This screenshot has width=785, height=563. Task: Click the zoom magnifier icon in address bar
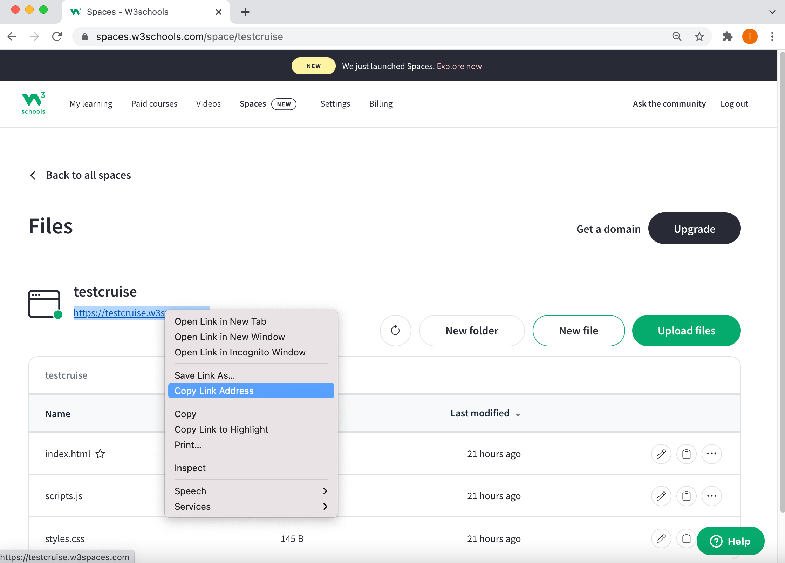[677, 36]
